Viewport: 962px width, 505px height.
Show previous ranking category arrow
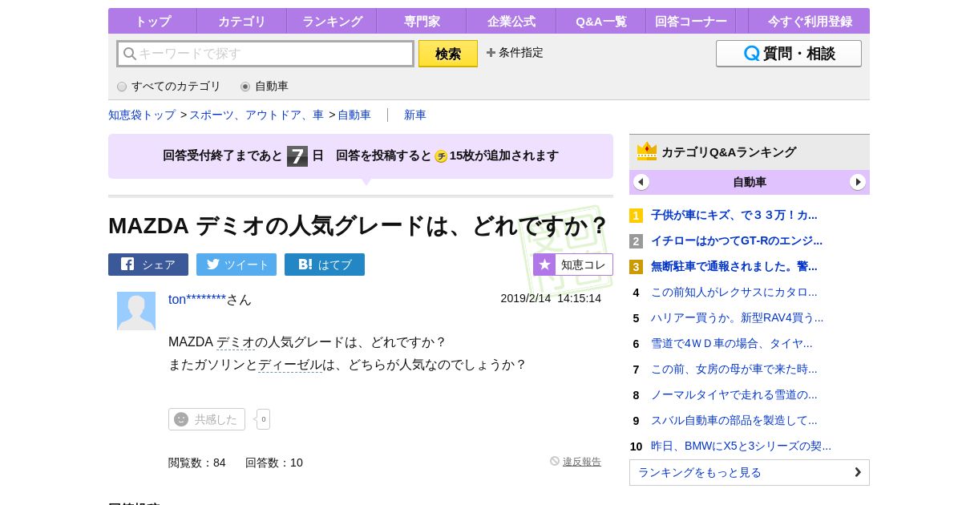click(x=641, y=182)
